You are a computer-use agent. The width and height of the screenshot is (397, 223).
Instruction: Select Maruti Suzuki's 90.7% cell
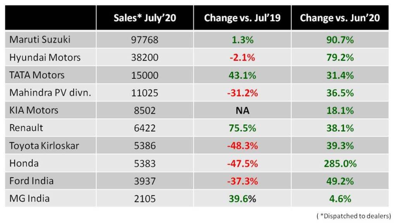(340, 40)
